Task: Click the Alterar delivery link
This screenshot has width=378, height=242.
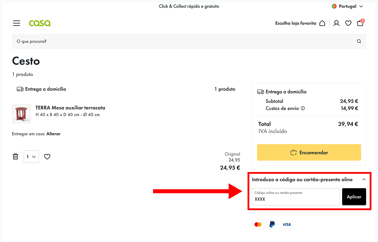Action: (53, 134)
